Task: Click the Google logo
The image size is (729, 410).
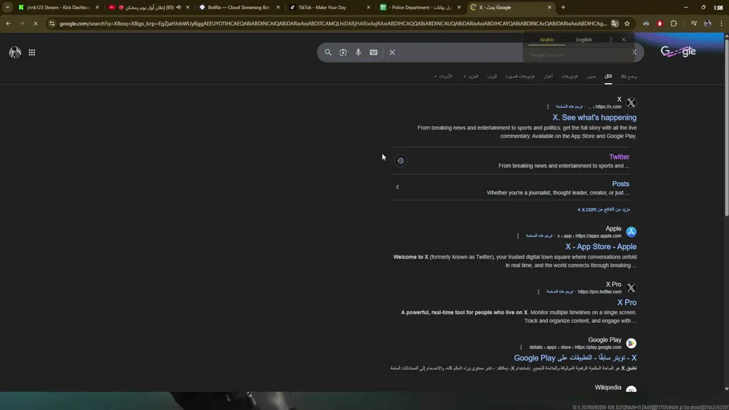Action: click(678, 51)
